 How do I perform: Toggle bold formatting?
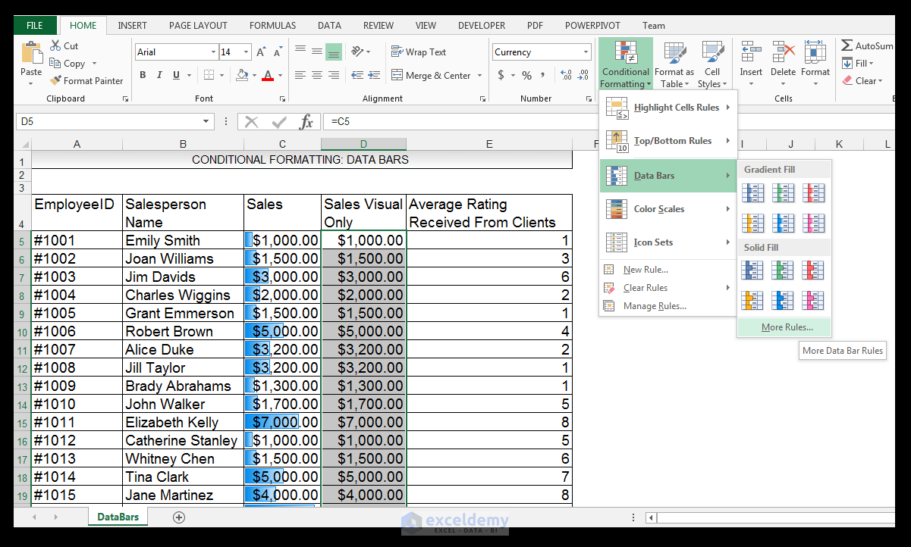click(143, 75)
